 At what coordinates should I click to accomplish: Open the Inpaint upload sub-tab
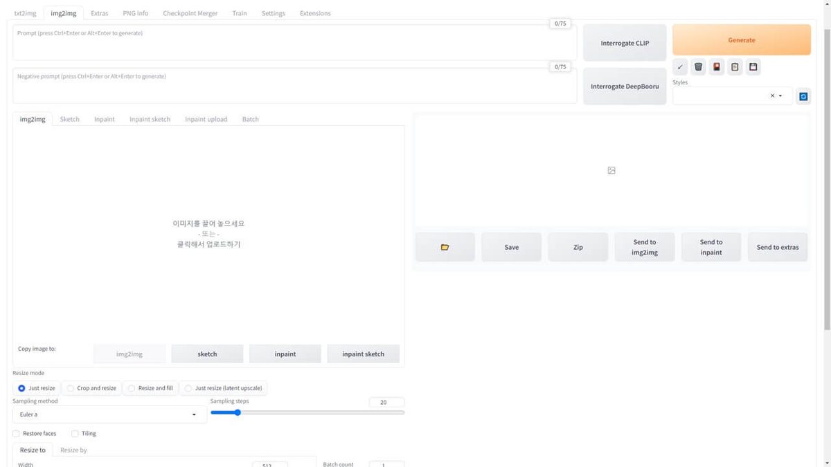pos(206,119)
